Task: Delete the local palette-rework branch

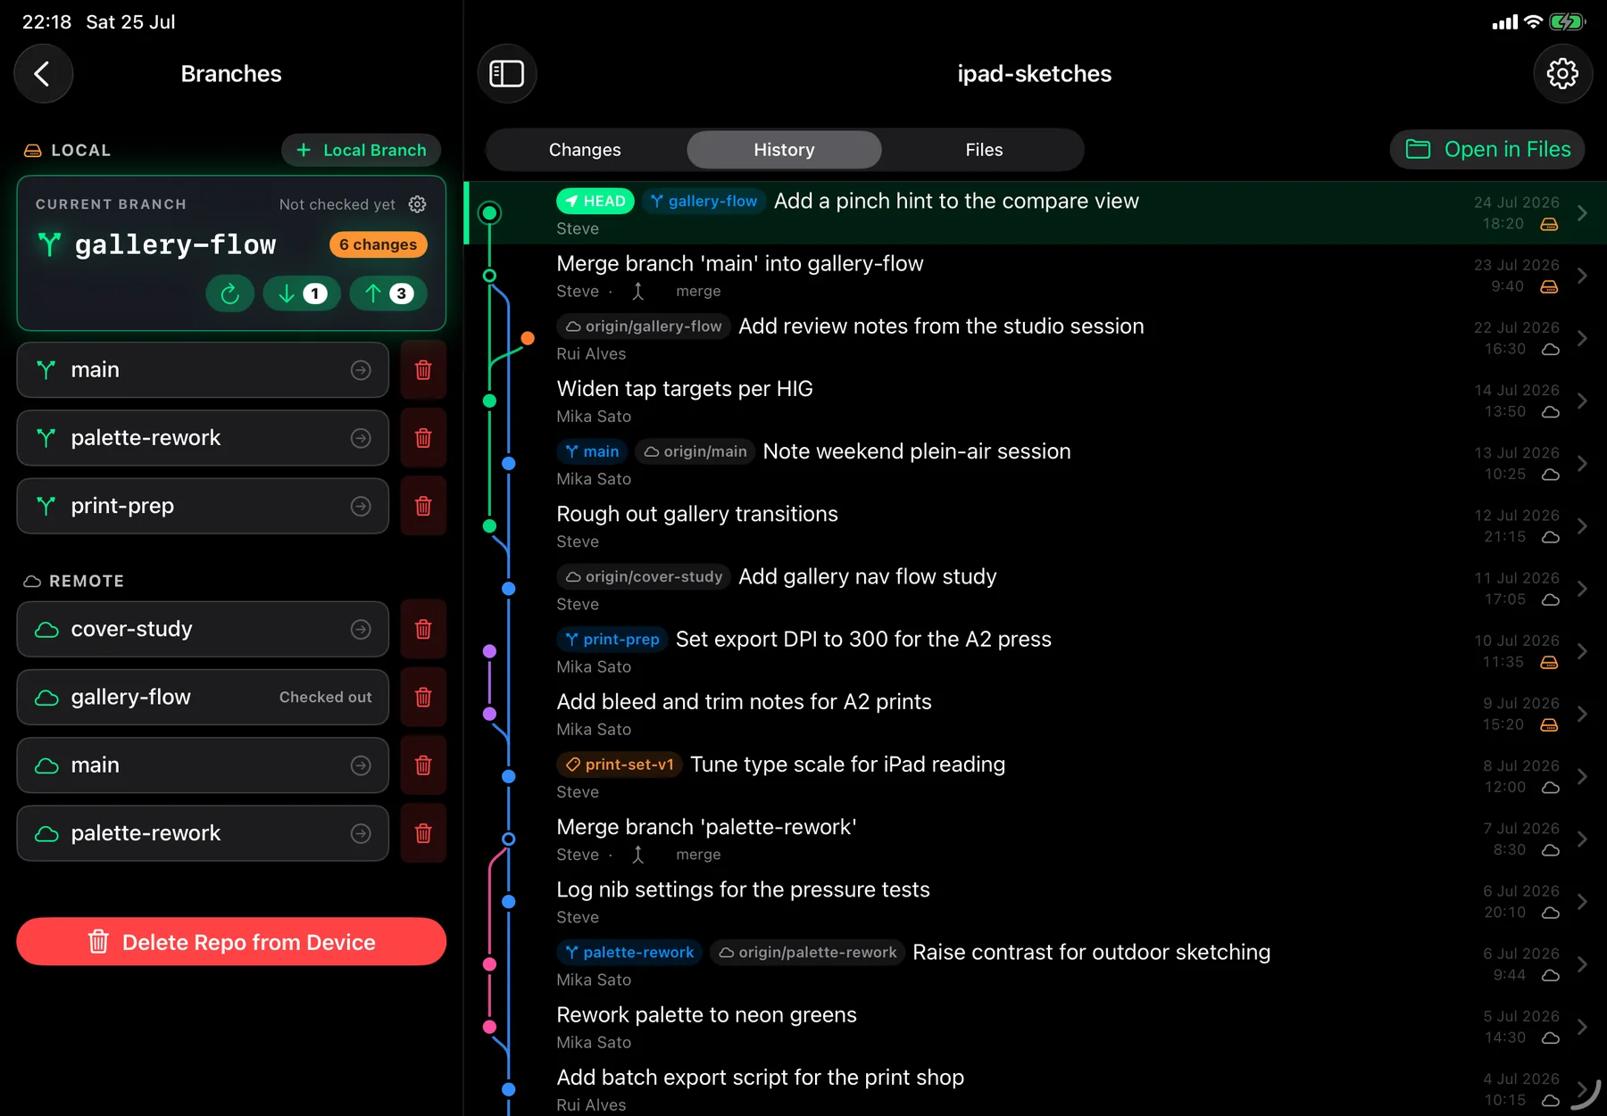Action: [423, 438]
